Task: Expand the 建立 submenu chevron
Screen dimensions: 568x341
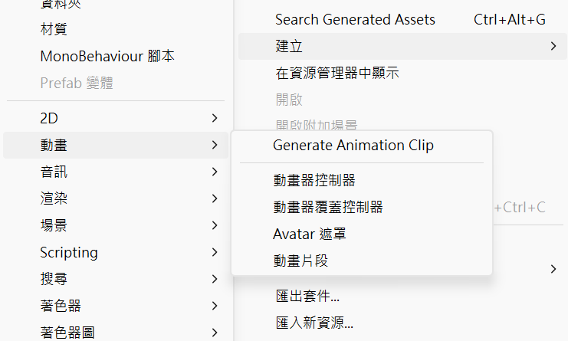Action: point(553,46)
